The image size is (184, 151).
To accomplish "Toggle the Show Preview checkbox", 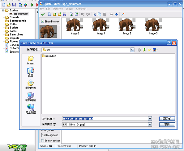I will 43,22.
